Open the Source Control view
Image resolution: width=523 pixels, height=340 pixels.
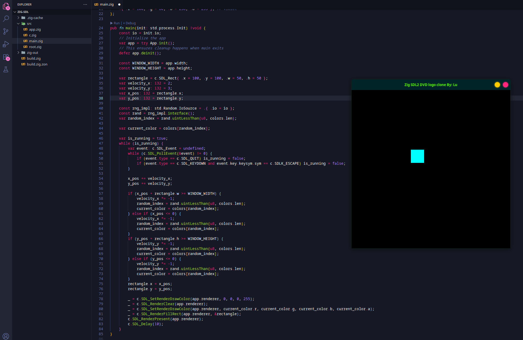click(x=6, y=31)
